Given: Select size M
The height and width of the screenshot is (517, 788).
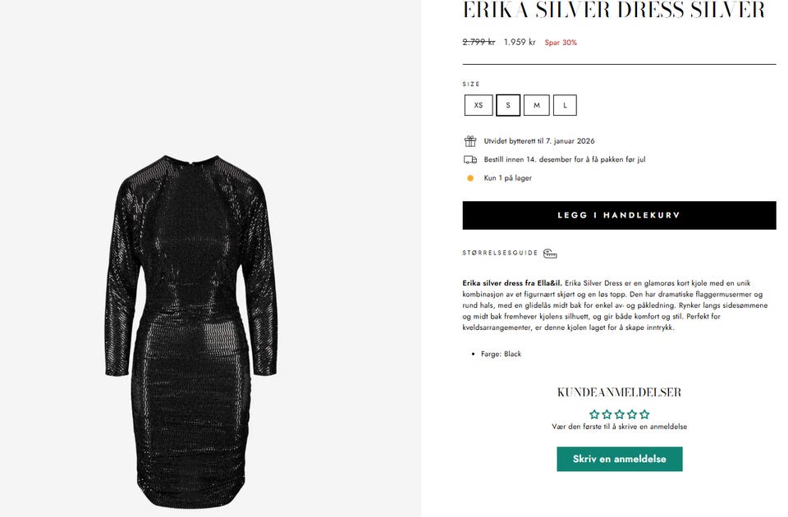Looking at the screenshot, I should pyautogui.click(x=537, y=105).
